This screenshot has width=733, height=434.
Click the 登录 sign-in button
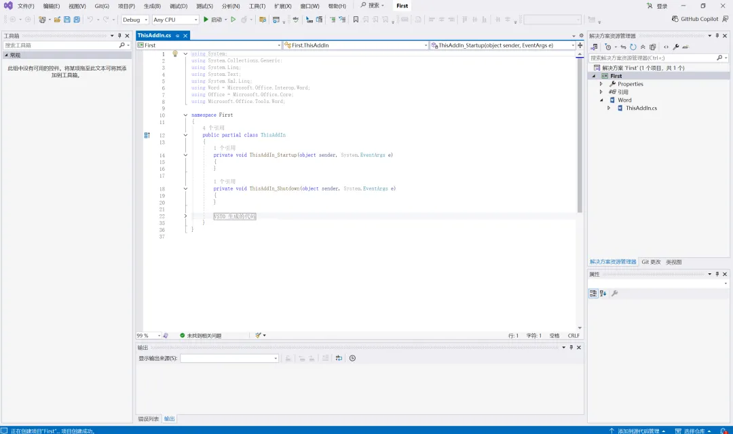click(657, 6)
